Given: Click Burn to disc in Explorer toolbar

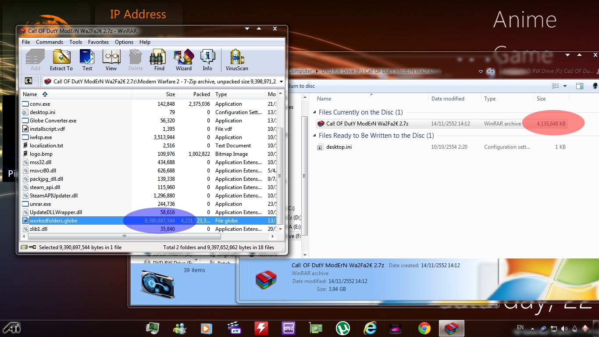Looking at the screenshot, I should tap(301, 86).
